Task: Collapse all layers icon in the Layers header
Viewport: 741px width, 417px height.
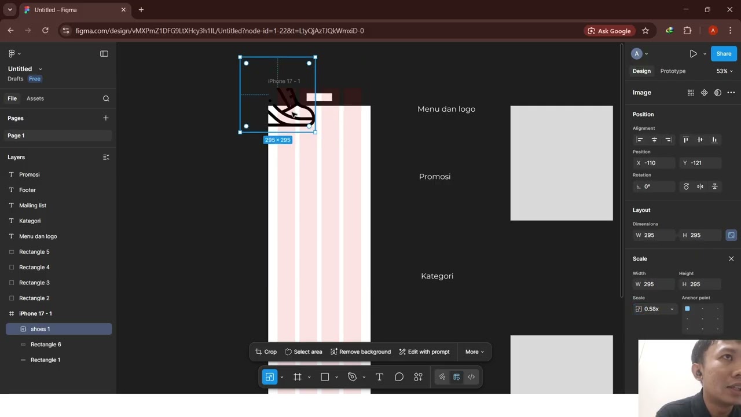Action: [x=106, y=157]
